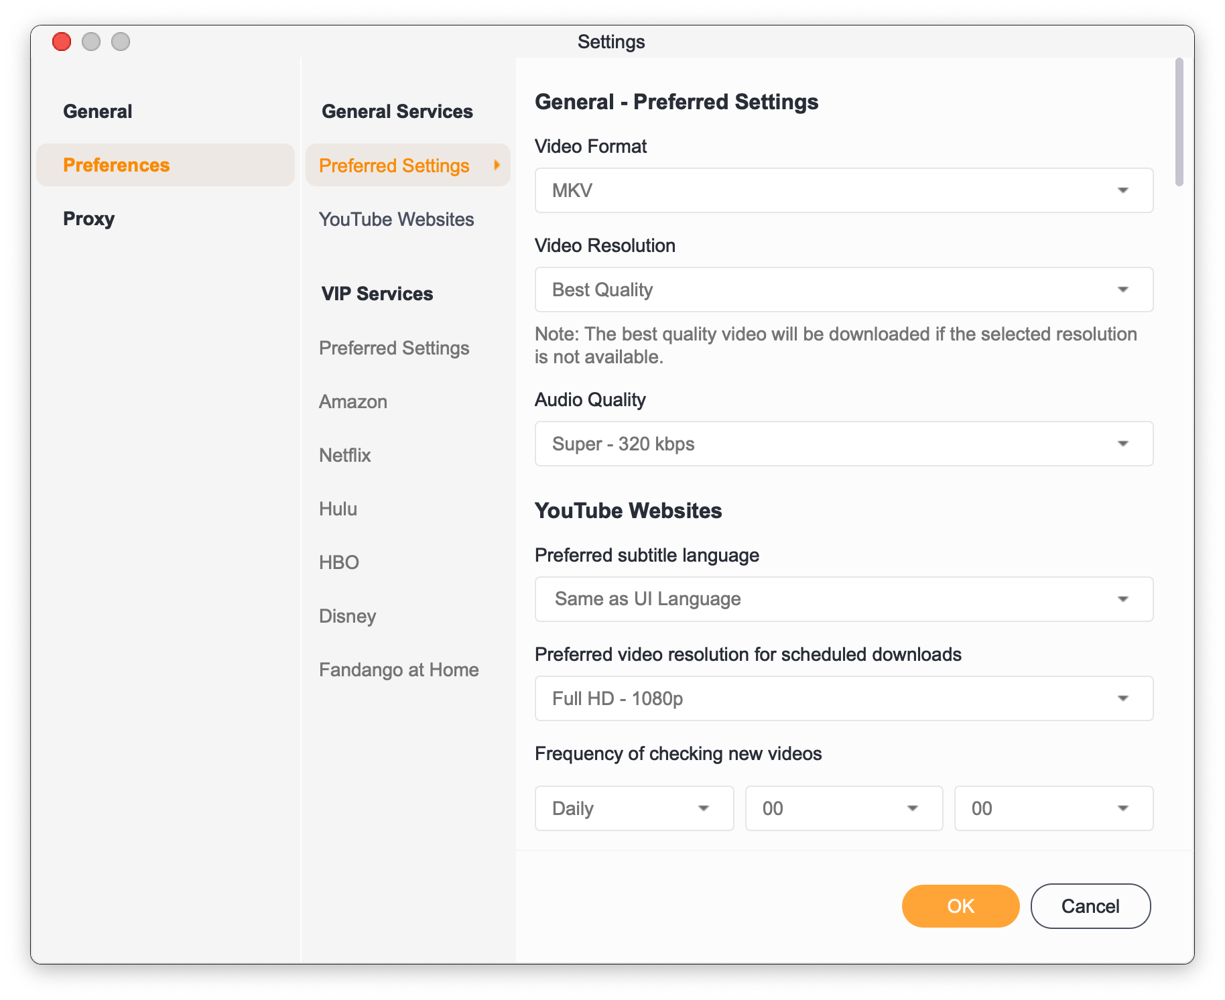The image size is (1225, 1000).
Task: Click the OK button
Action: coord(960,906)
